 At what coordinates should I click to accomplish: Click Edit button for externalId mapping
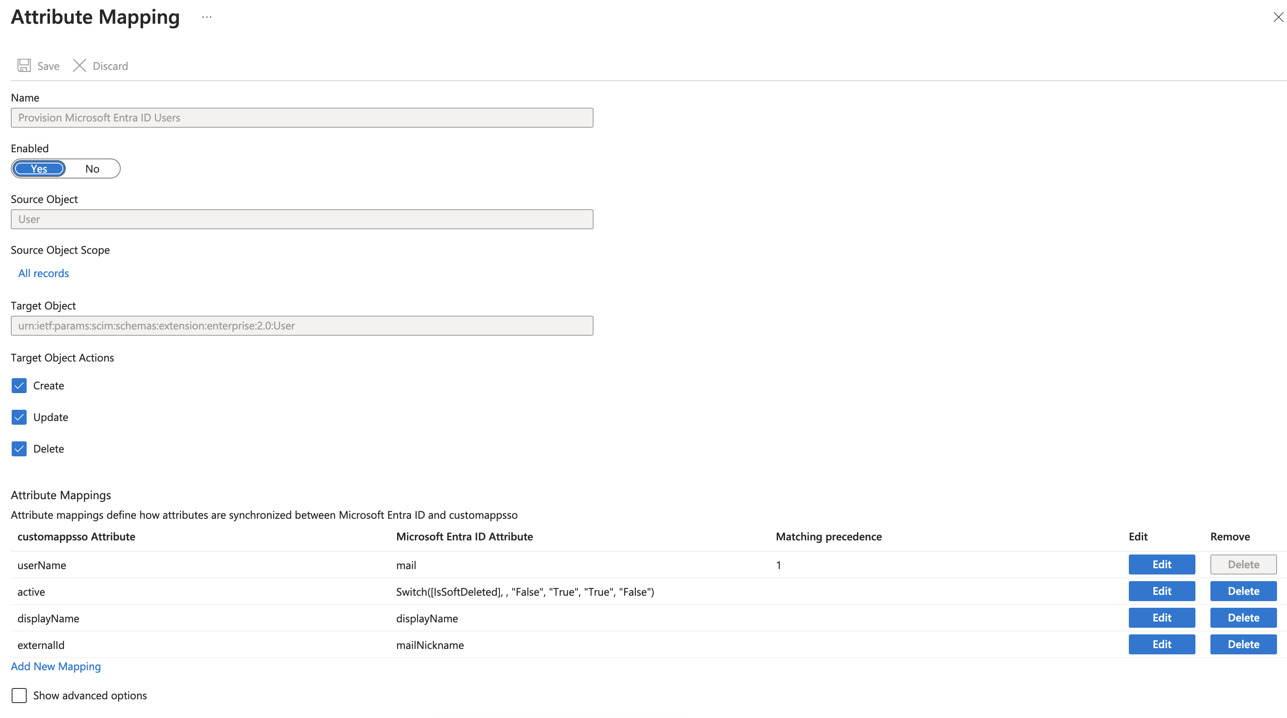(1161, 644)
